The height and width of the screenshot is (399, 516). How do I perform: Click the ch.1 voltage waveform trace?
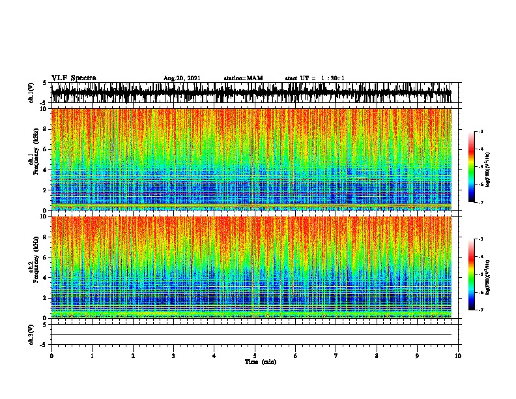tap(251, 93)
